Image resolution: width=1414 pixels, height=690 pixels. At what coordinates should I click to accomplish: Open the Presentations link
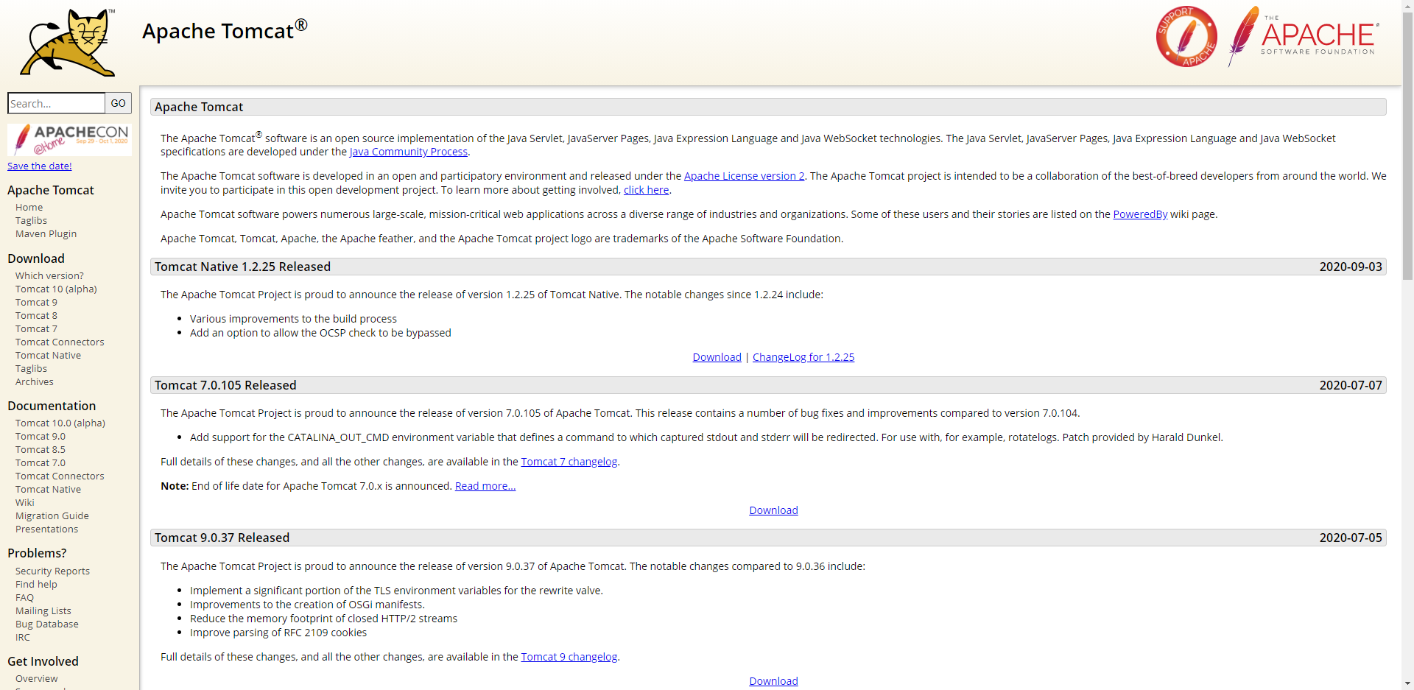coord(46,529)
